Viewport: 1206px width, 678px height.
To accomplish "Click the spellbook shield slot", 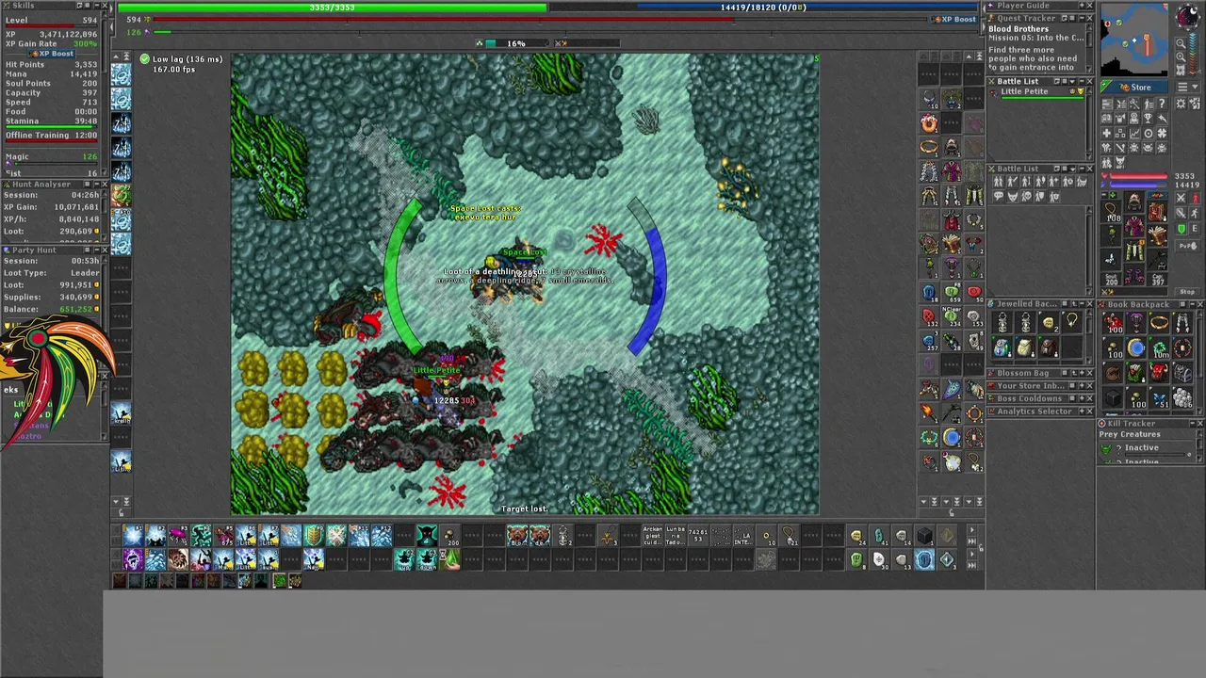I will [1157, 235].
